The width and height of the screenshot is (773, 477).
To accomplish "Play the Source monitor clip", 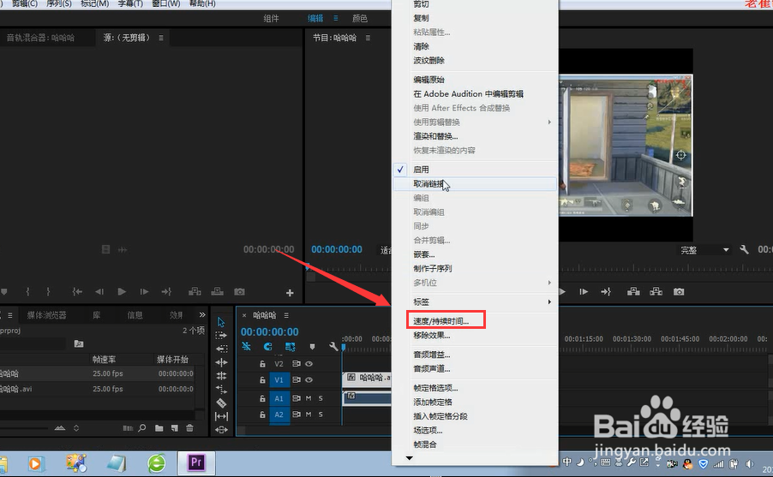I will [122, 292].
